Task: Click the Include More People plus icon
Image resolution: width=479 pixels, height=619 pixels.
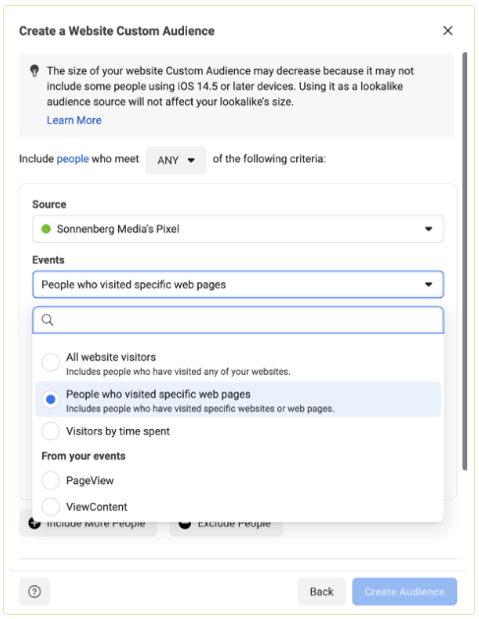Action: (34, 525)
